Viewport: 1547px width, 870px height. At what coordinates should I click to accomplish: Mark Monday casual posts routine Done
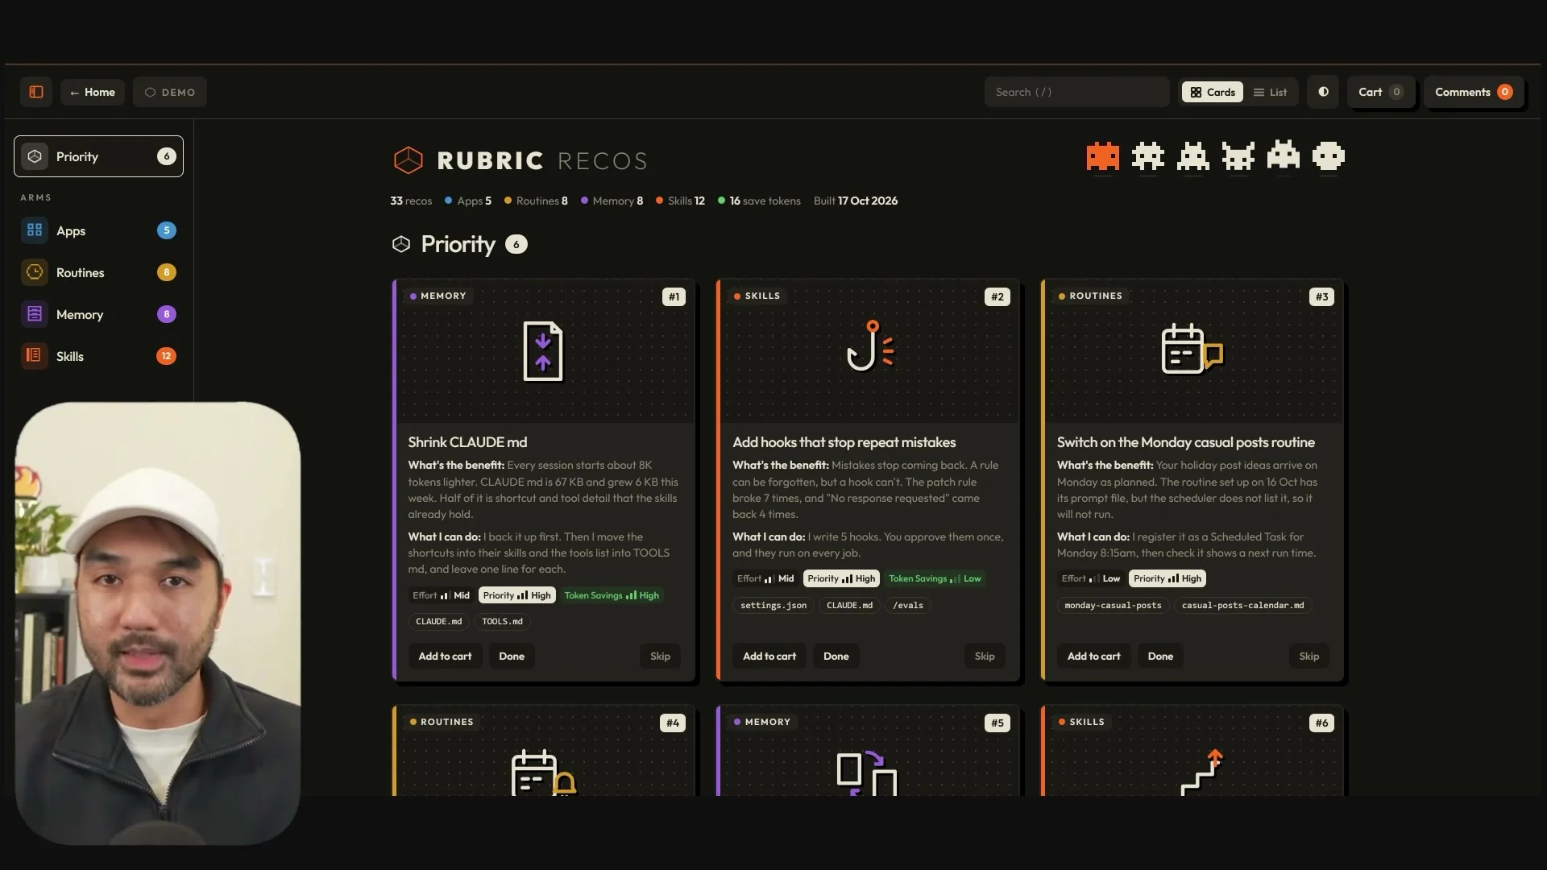click(x=1160, y=656)
